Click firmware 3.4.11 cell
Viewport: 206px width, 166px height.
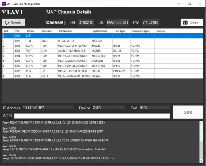[49, 76]
